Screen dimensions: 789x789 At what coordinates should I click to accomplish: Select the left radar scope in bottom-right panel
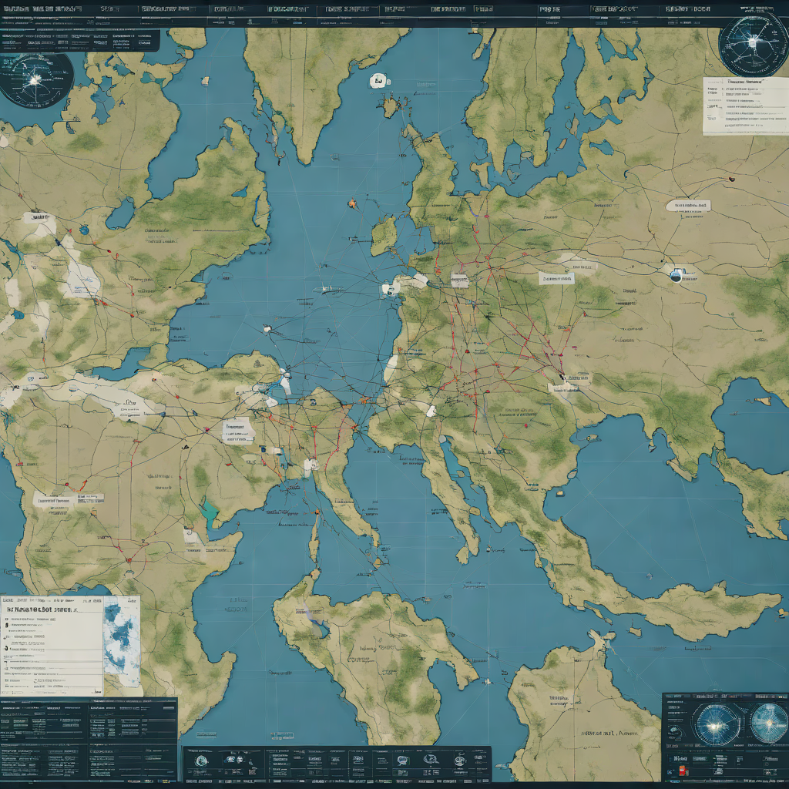click(x=716, y=724)
